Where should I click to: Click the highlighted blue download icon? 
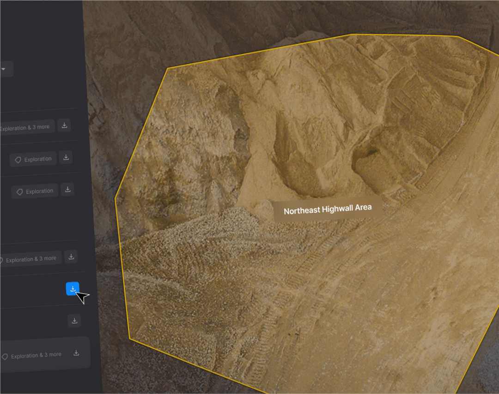pos(73,289)
